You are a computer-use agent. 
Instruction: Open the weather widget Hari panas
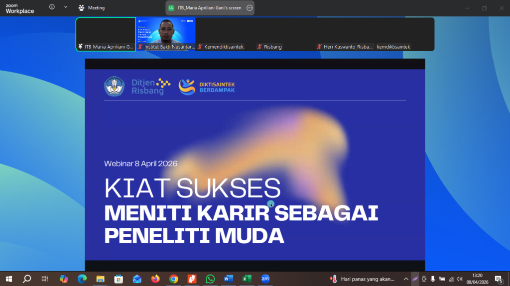pyautogui.click(x=363, y=279)
